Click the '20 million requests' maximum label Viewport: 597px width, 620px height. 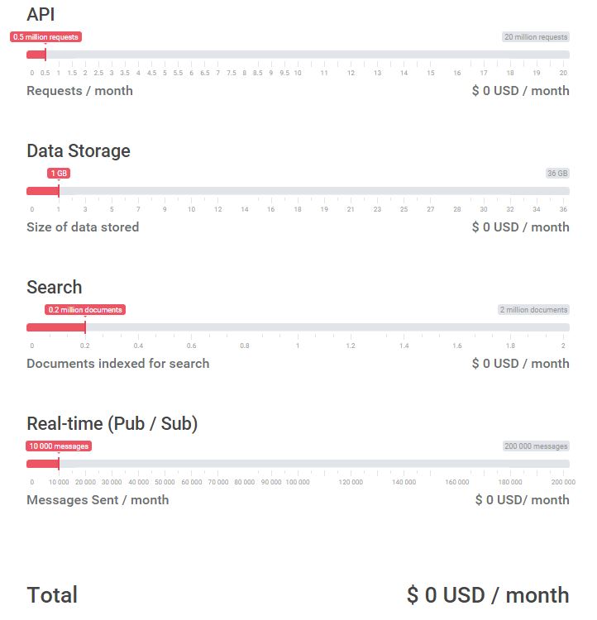[536, 37]
